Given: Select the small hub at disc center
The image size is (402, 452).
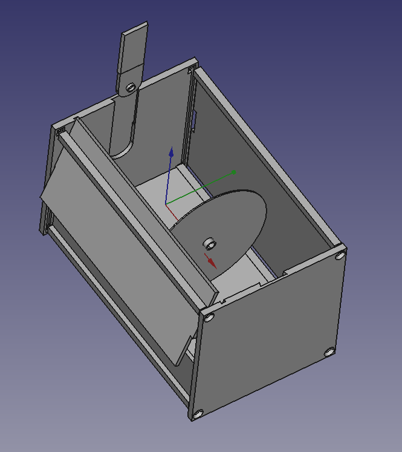Looking at the screenshot, I should [x=210, y=244].
